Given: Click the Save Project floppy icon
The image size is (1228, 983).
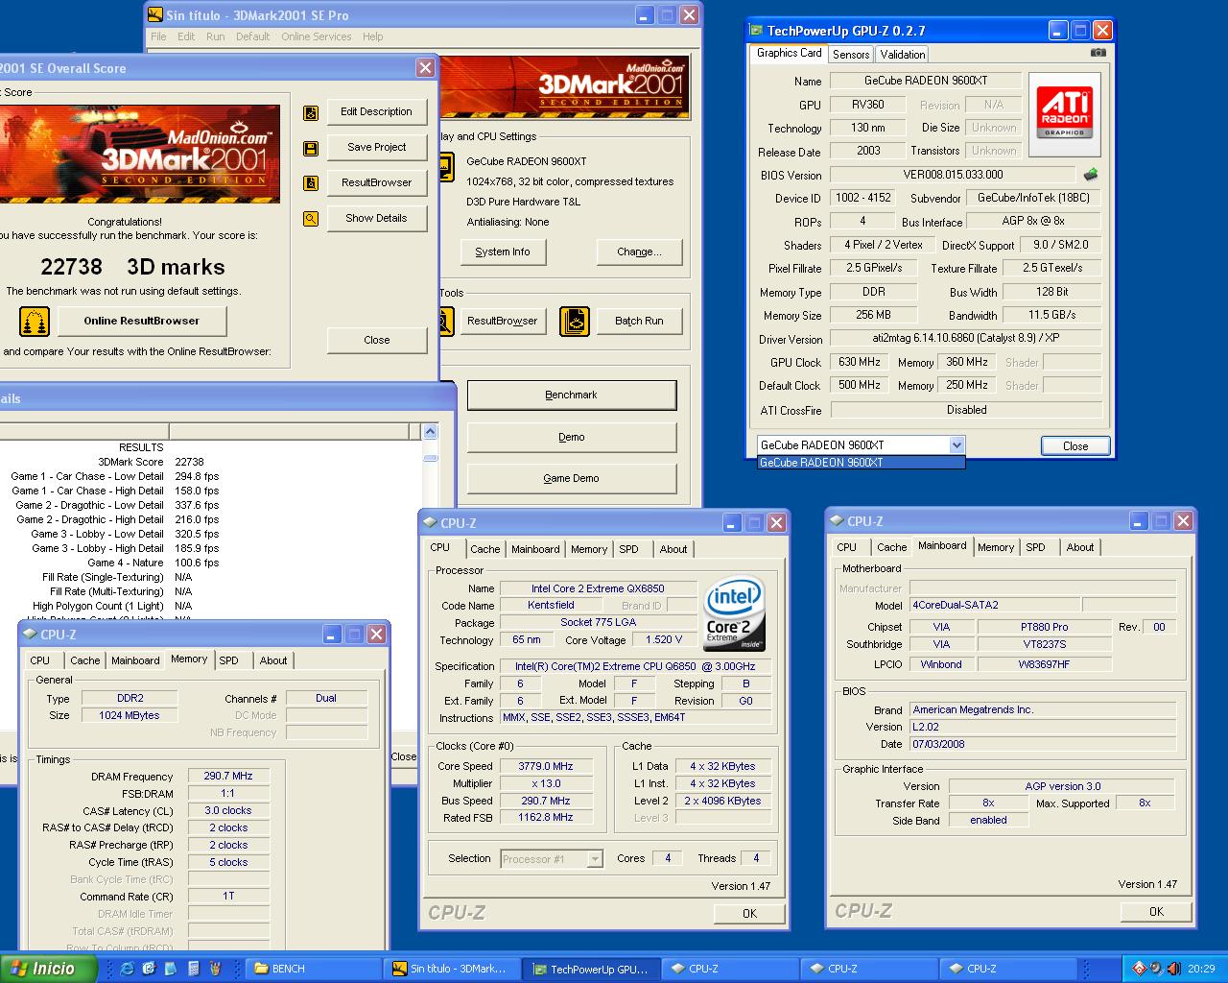Looking at the screenshot, I should pos(311,148).
